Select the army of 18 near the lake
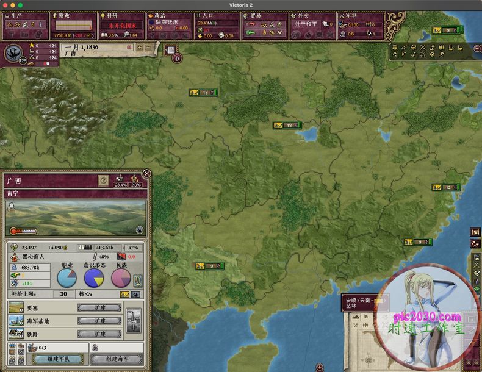The width and height of the screenshot is (482, 372). (287, 125)
